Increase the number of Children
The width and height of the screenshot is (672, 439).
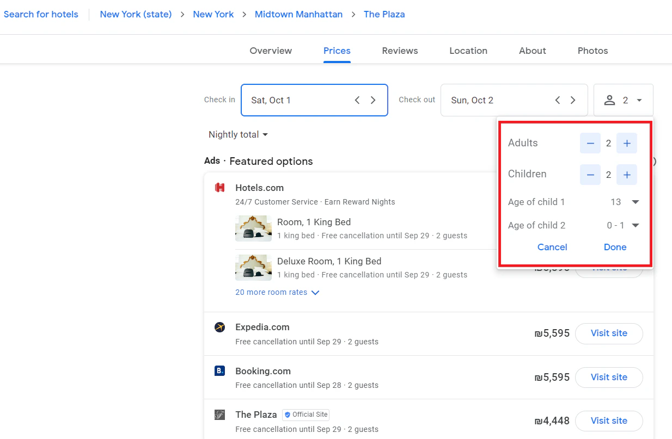tap(627, 175)
